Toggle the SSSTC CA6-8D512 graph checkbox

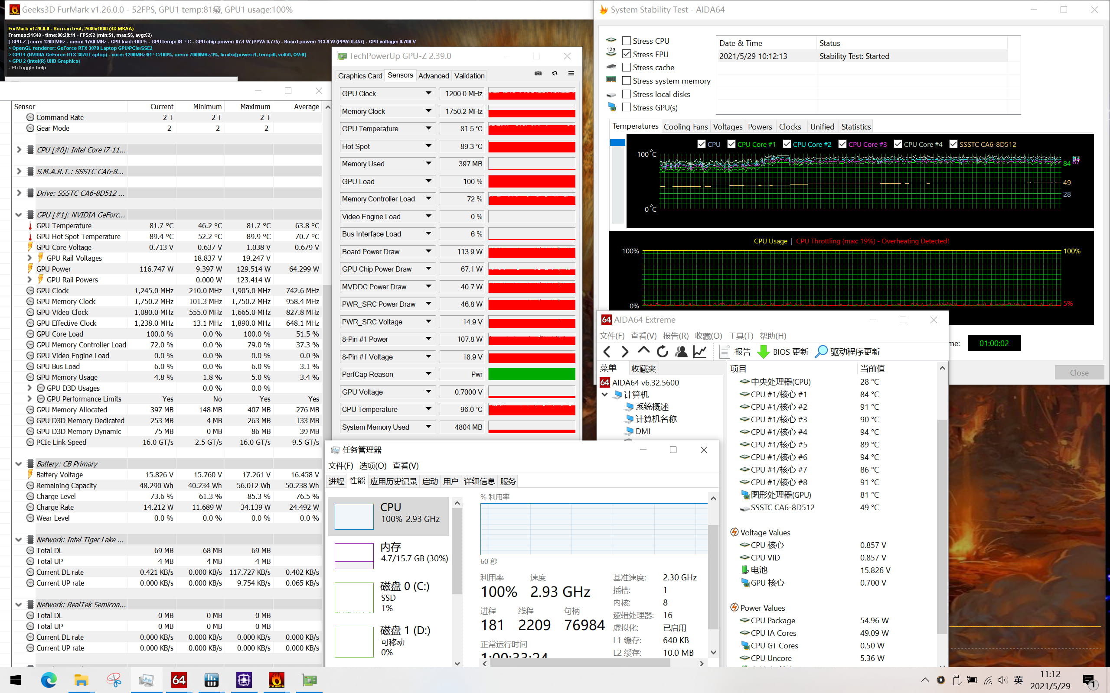pos(953,144)
